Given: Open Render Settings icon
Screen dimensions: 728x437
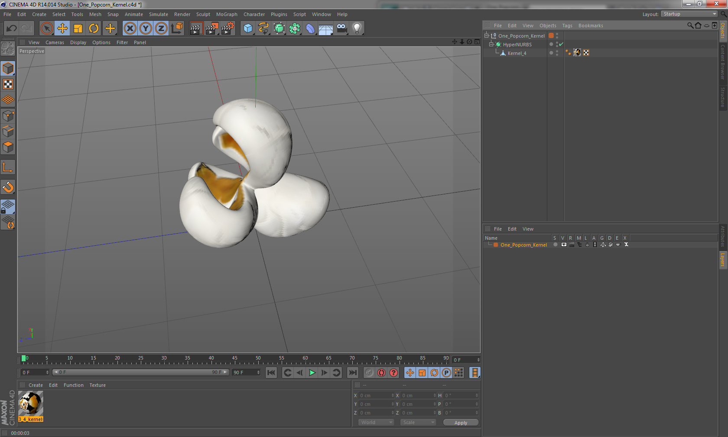Looking at the screenshot, I should (x=228, y=29).
